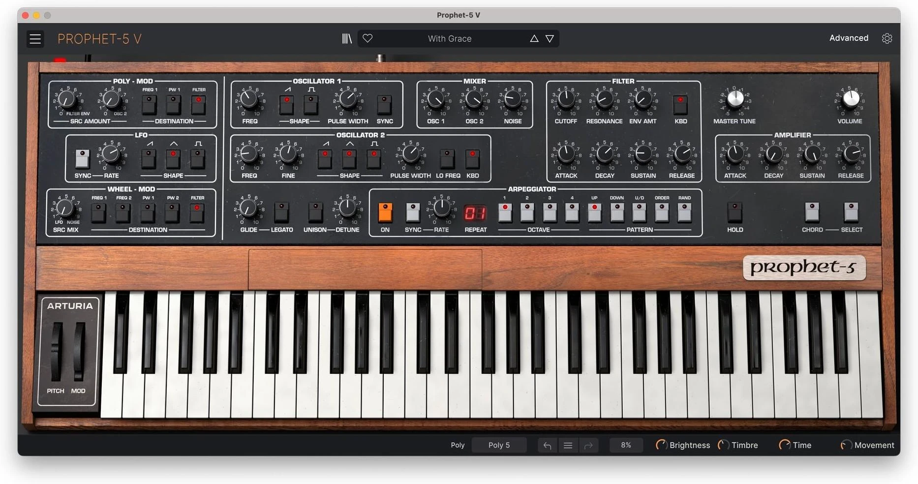
Task: Toggle Oscillator 2 KBD switch
Action: [x=472, y=159]
